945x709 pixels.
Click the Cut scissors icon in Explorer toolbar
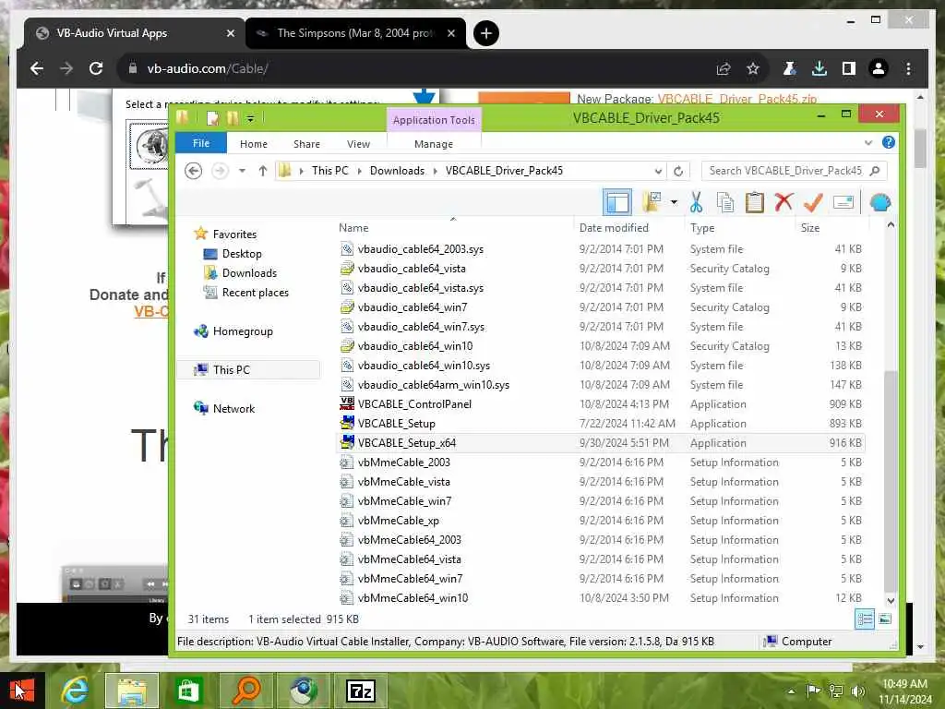[696, 202]
